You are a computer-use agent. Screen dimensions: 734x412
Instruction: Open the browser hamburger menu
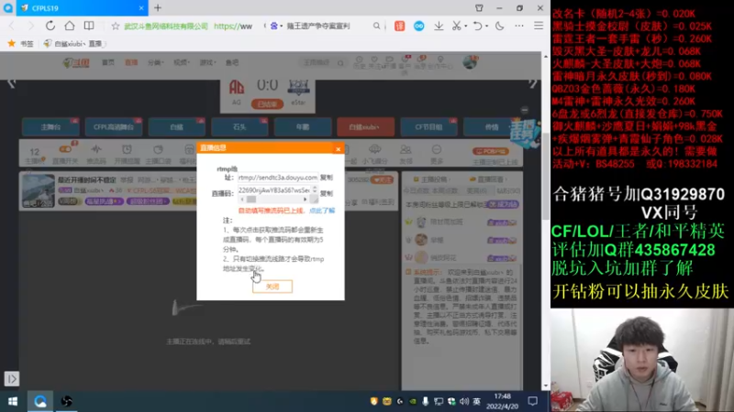pyautogui.click(x=539, y=27)
